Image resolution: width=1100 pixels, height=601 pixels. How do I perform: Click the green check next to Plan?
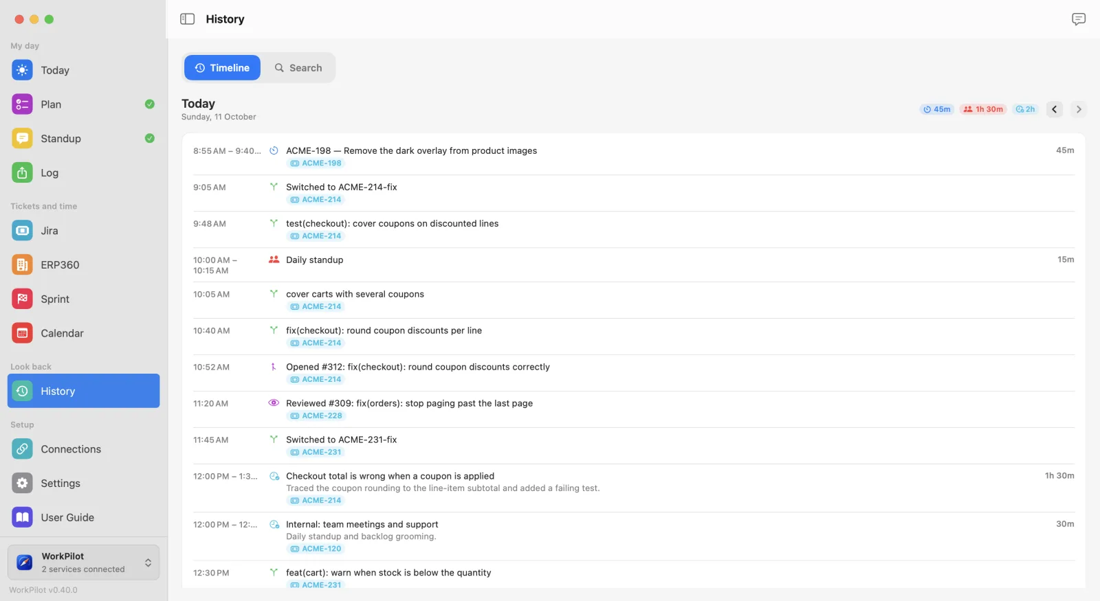point(150,104)
